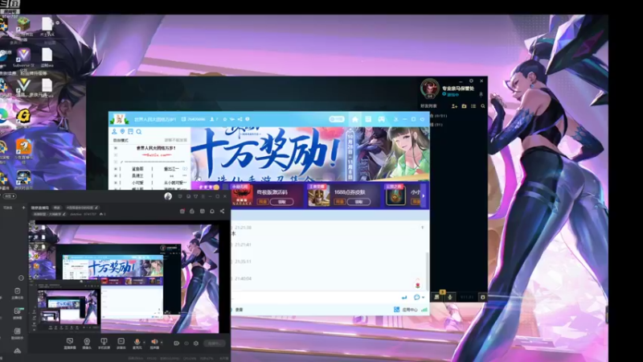
Task: Open the home icon in the voice chat window header
Action: coord(355,119)
